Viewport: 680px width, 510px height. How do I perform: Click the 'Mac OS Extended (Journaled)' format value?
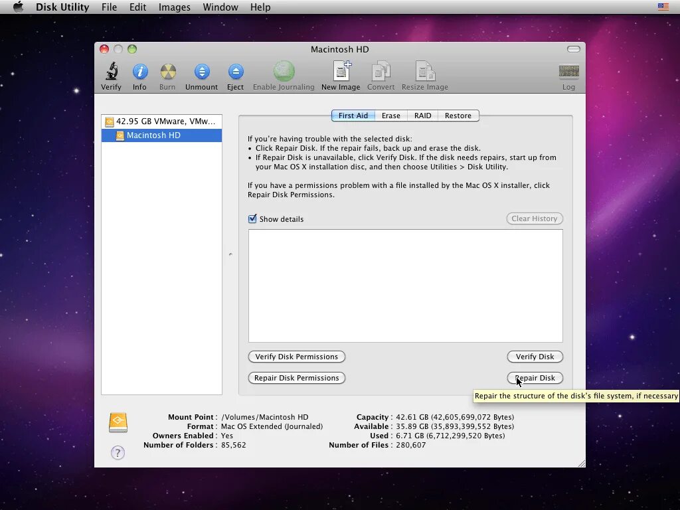[272, 426]
